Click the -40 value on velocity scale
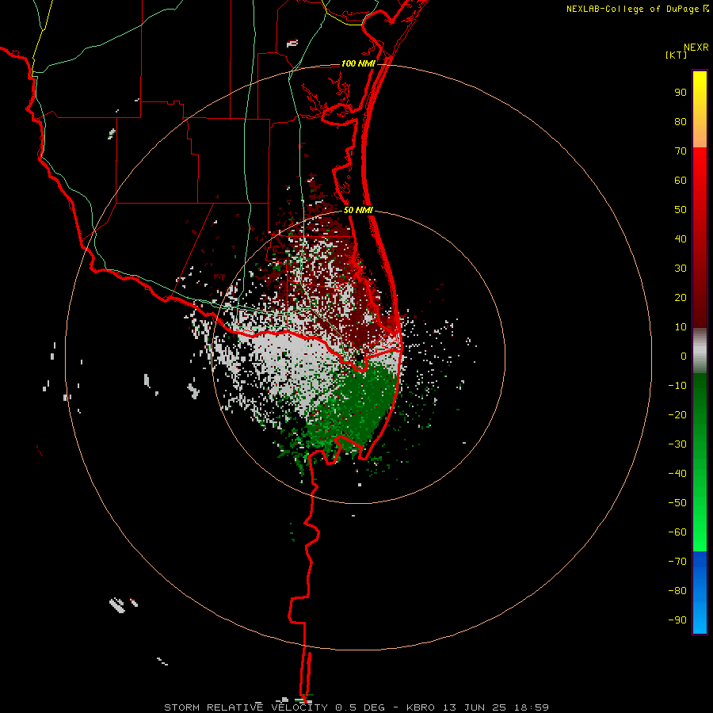Viewport: 713px width, 713px height. pos(677,474)
